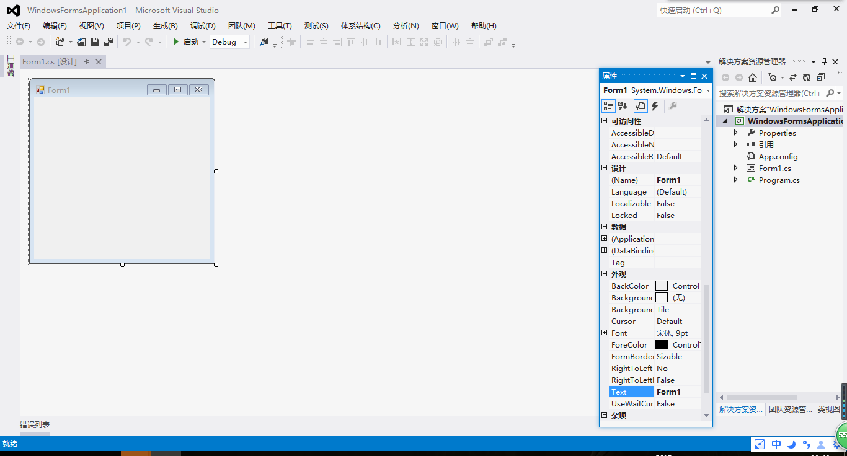Click the Properties panel scroll-down arrow
This screenshot has height=456, width=847.
coord(706,416)
